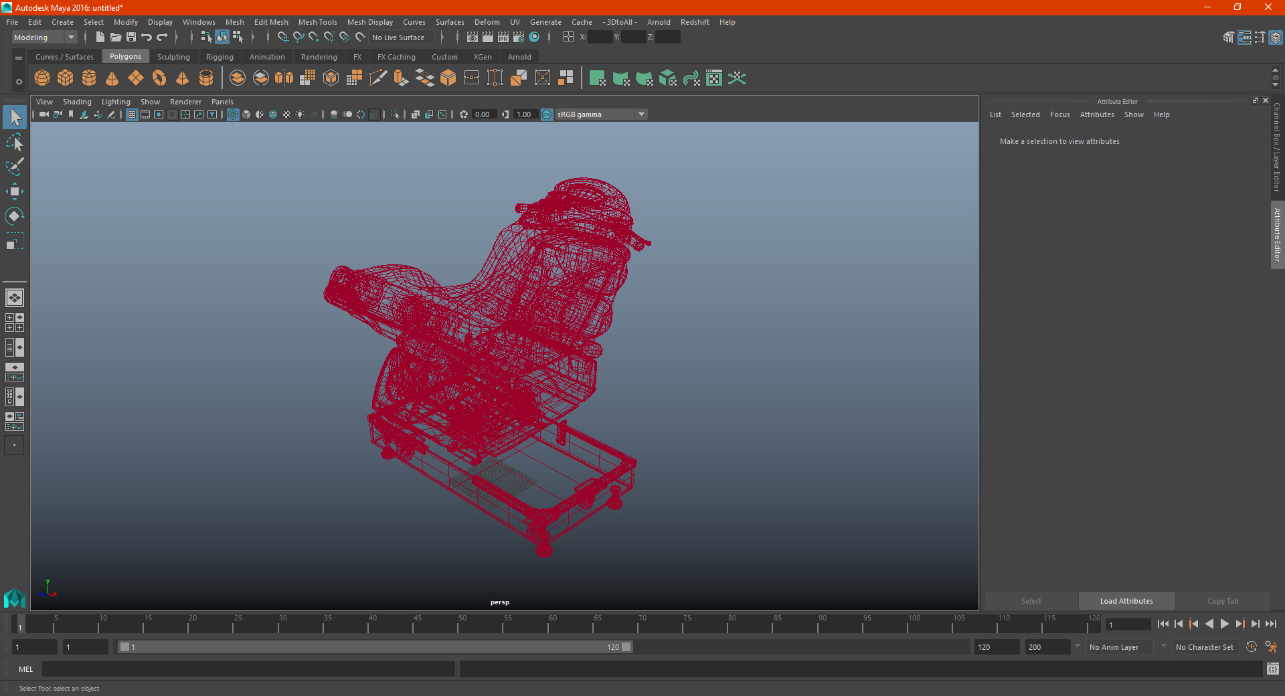The height and width of the screenshot is (696, 1285).
Task: Click the range slider handle at 120
Action: pyautogui.click(x=626, y=647)
